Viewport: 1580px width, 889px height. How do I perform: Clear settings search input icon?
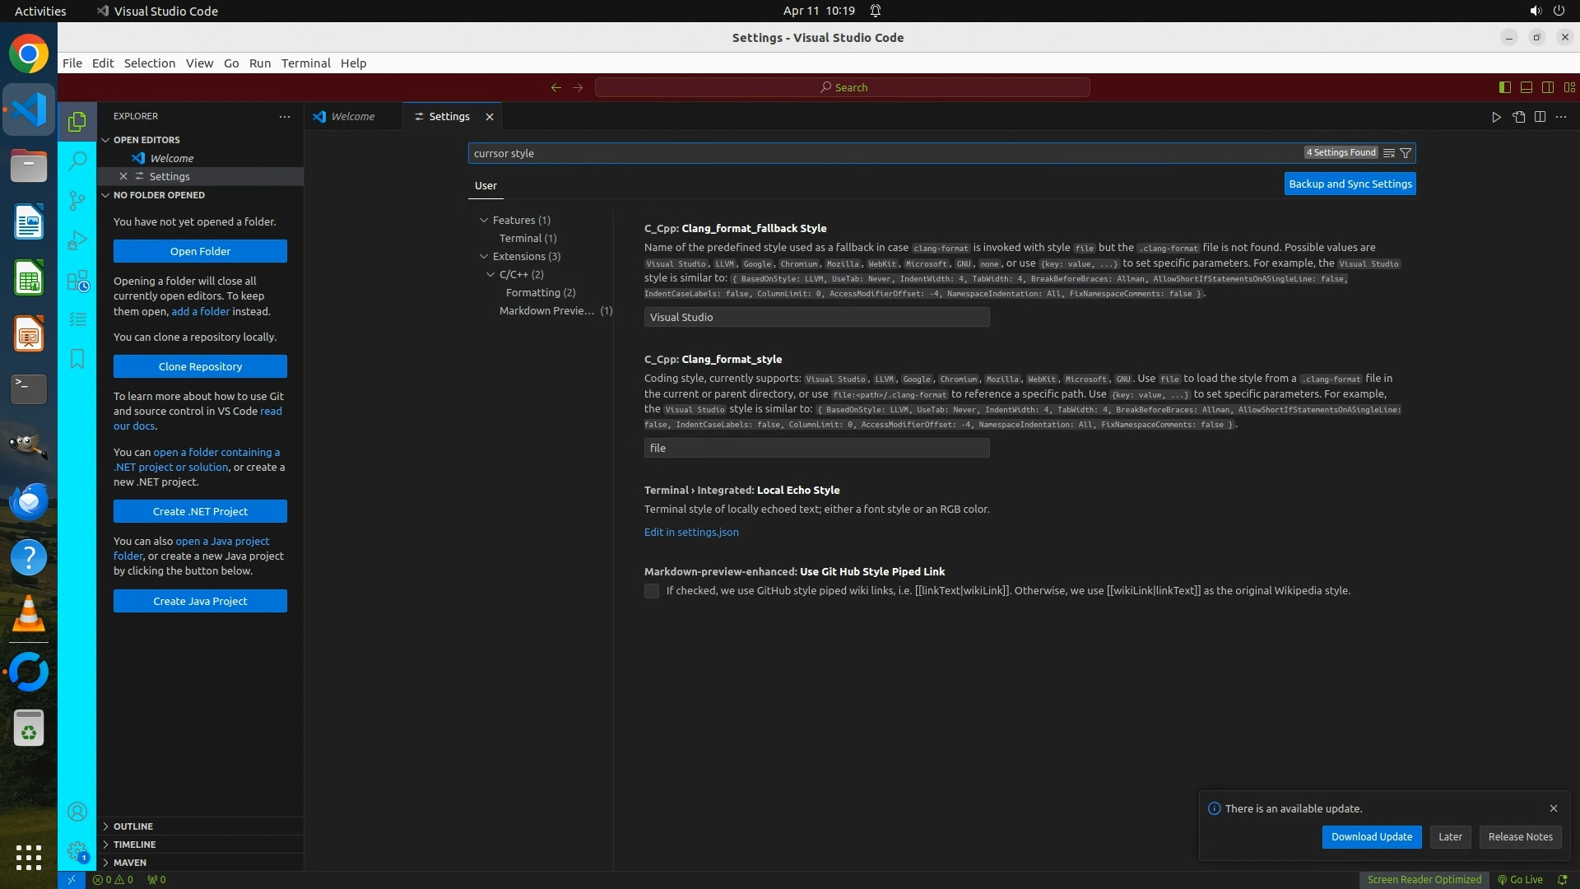(1389, 153)
